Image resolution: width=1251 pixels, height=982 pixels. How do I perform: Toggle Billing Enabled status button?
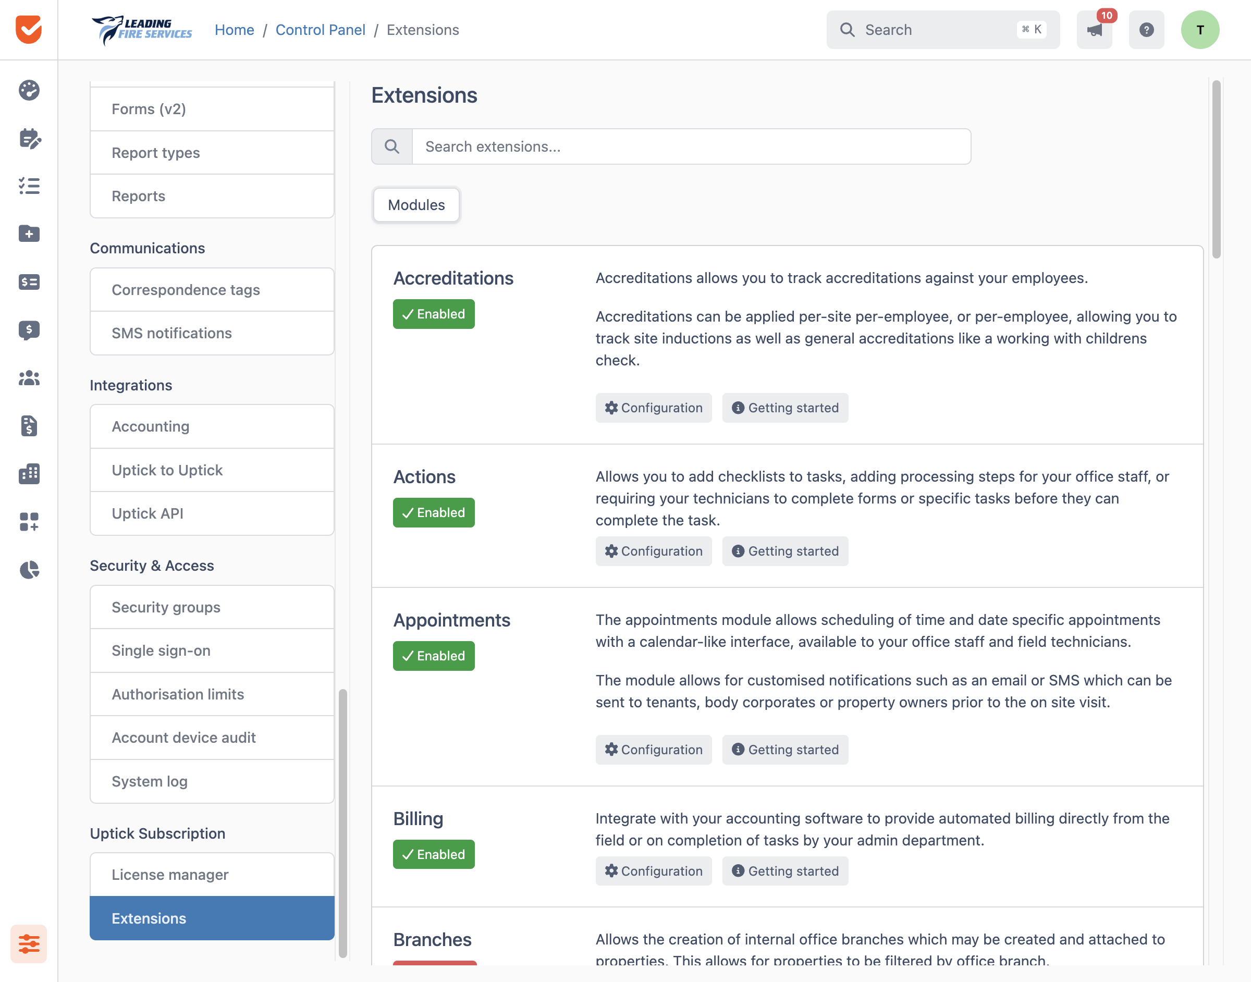click(x=434, y=854)
